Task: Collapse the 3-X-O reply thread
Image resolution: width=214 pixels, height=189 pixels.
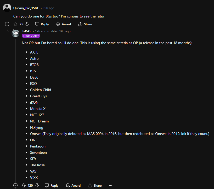Action: coord(15,185)
